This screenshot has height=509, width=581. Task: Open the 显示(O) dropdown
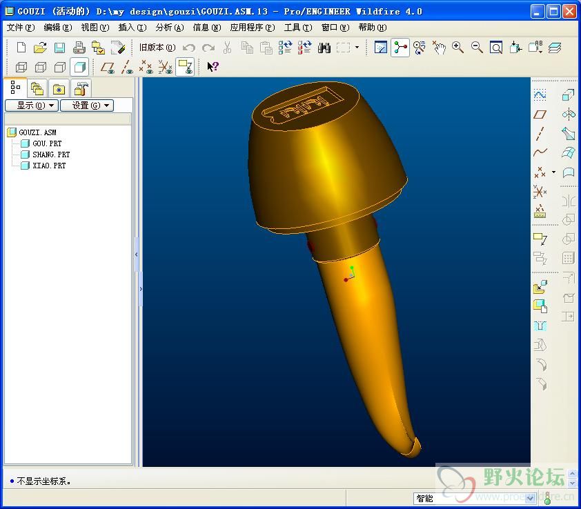pyautogui.click(x=32, y=106)
